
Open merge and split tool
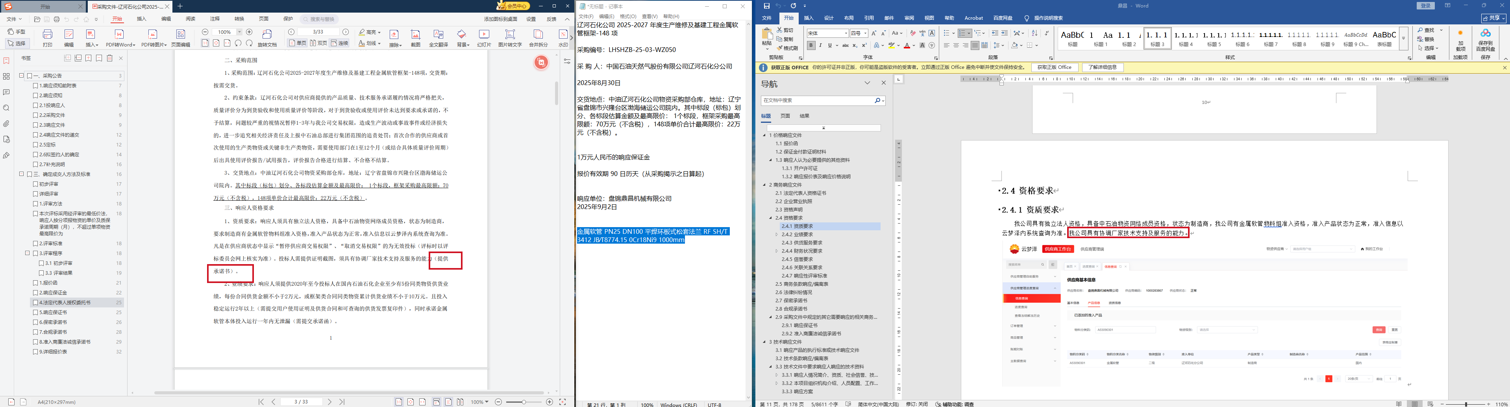pos(538,37)
